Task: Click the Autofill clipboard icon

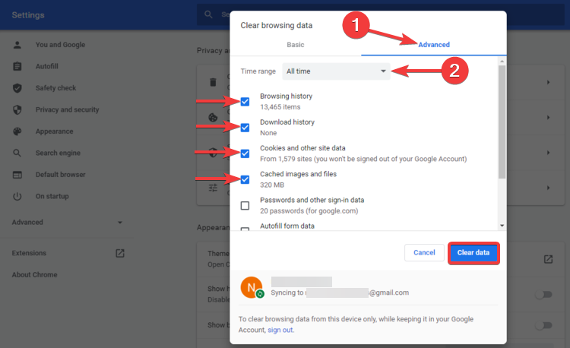Action: click(17, 67)
